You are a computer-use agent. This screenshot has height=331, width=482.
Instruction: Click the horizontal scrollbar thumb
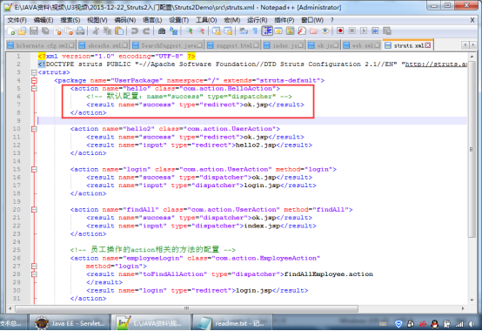click(186, 308)
